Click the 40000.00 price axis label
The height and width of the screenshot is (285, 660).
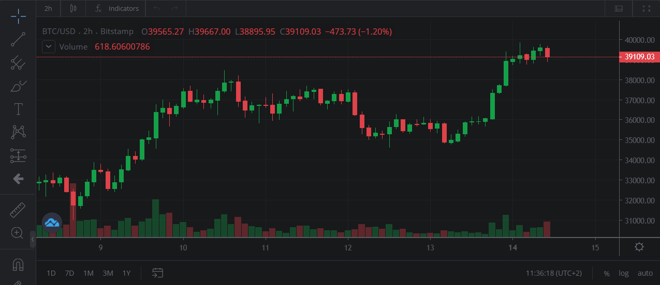coord(640,40)
